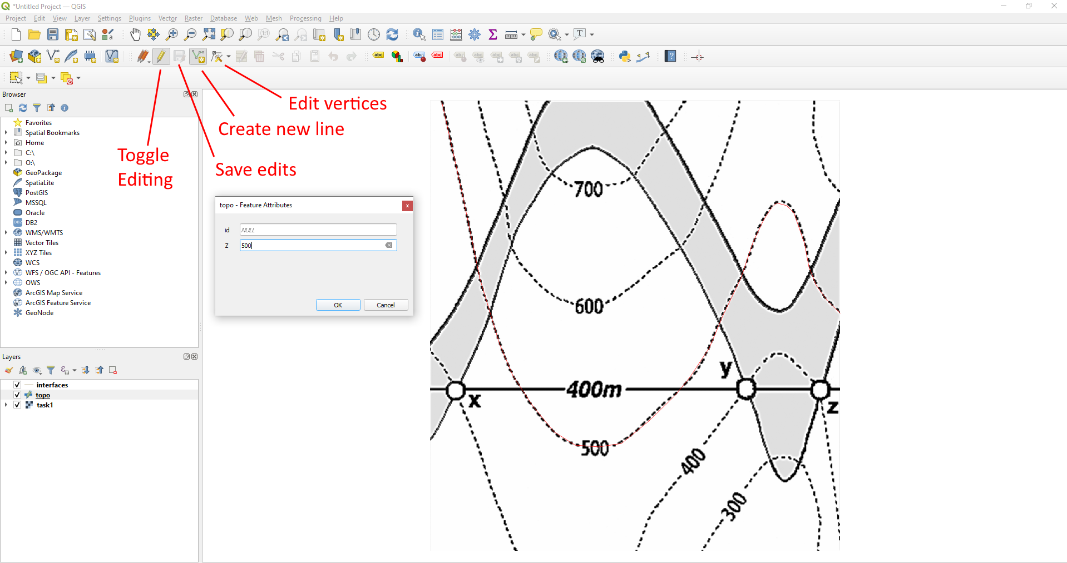
Task: Click New Shapefile Layer icon
Action: pos(53,56)
